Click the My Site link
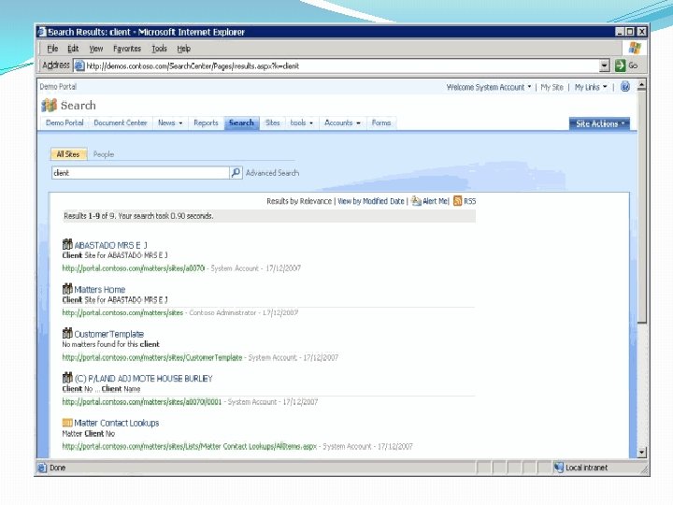This screenshot has height=505, width=673. click(552, 87)
